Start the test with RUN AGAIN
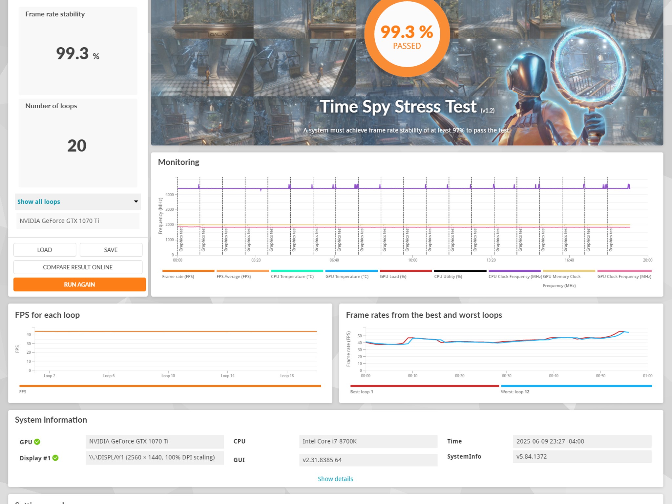 [79, 284]
